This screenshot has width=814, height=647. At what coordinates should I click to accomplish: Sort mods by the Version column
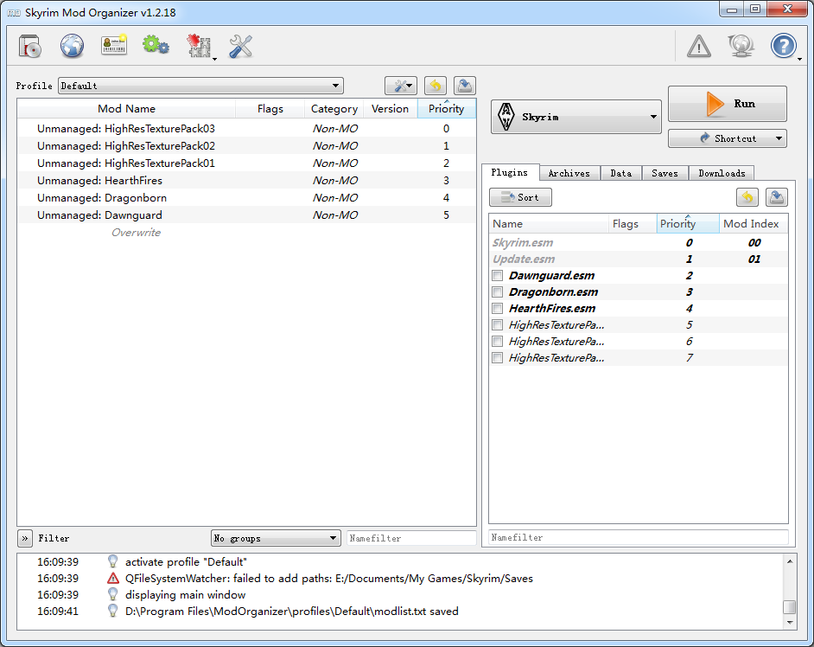391,109
